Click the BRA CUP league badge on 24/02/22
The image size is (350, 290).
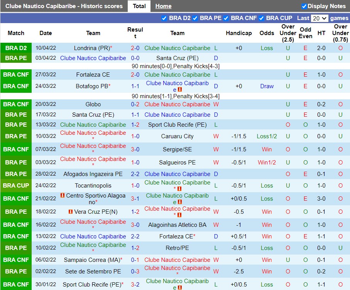[x=16, y=186]
